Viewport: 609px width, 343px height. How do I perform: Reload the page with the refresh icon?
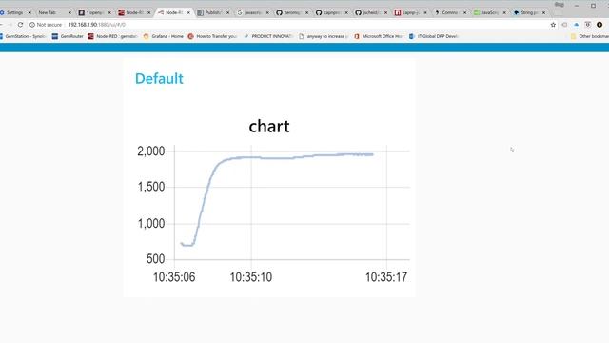[20, 25]
